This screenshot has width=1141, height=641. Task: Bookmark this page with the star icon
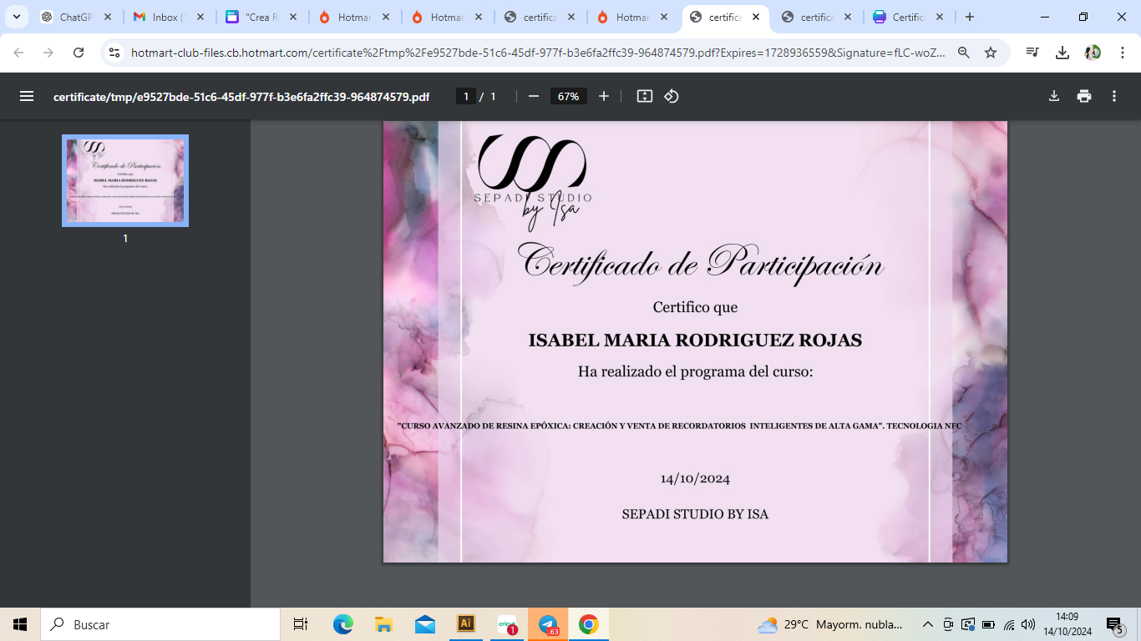click(x=991, y=53)
